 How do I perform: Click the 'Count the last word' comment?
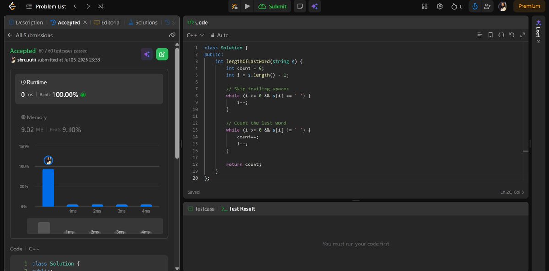pyautogui.click(x=256, y=123)
